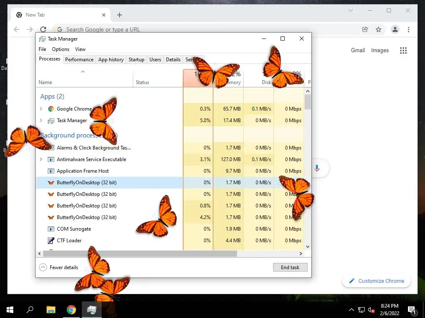Click Task Manager taskbar button
This screenshot has width=425, height=318.
(x=92, y=310)
